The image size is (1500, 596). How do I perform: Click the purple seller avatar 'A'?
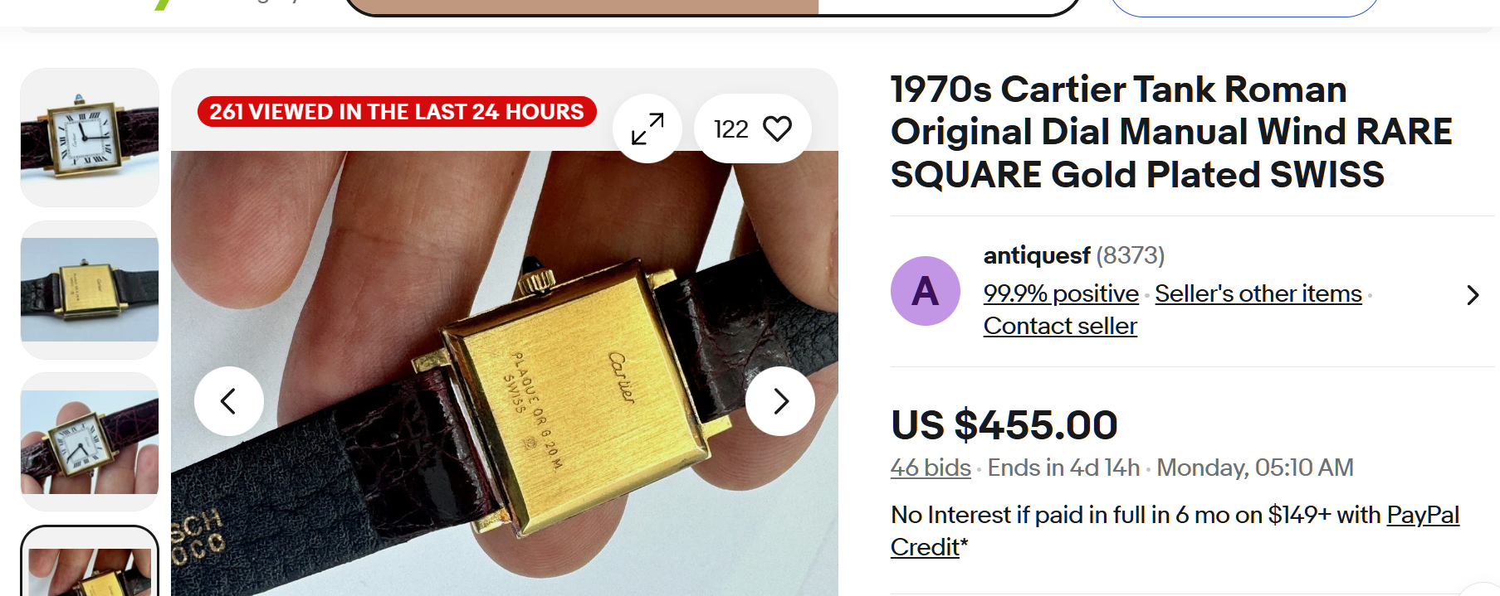pos(926,291)
